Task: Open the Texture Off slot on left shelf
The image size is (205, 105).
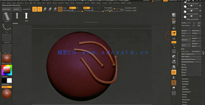Action: [7, 49]
